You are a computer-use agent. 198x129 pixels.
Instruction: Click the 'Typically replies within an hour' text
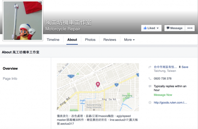(170, 88)
